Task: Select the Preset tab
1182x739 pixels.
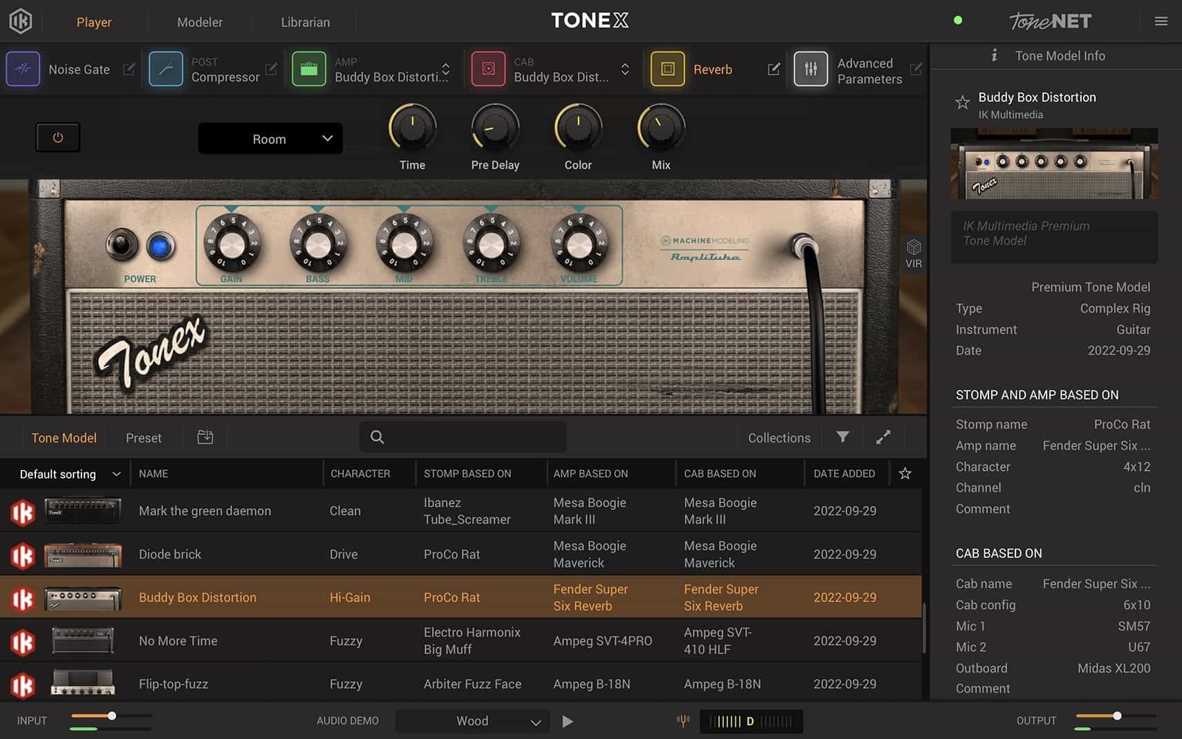Action: tap(144, 438)
